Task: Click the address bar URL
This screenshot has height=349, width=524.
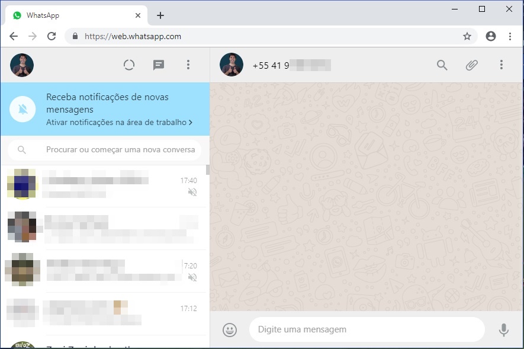Action: 133,36
